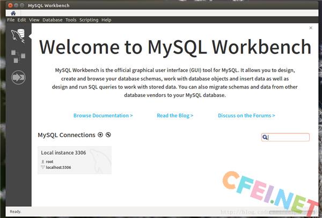This screenshot has width=322, height=218.
Task: Follow the Browse Documentation link
Action: 103,116
